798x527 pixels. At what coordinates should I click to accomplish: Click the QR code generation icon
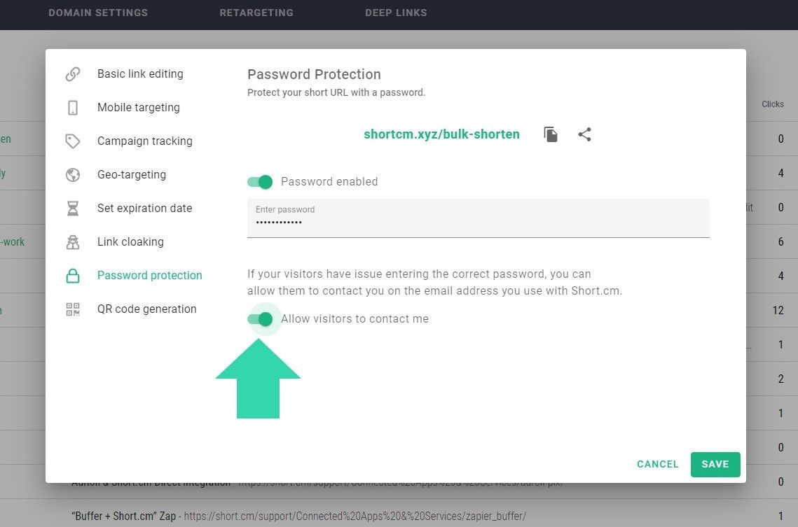[73, 309]
